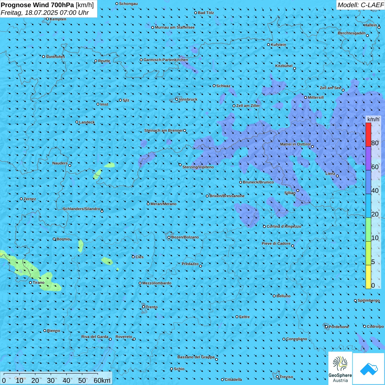Image resolution: width=385 pixels, height=385 pixels.
Task: Click the Kufstein city label
Action: 278,45
